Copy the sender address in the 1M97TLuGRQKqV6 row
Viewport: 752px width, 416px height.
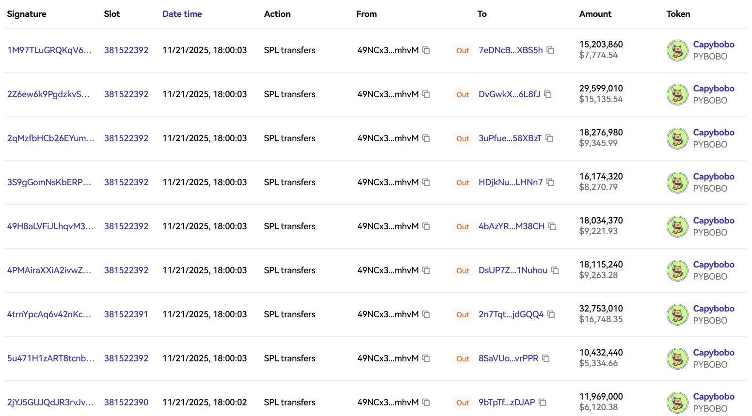426,50
